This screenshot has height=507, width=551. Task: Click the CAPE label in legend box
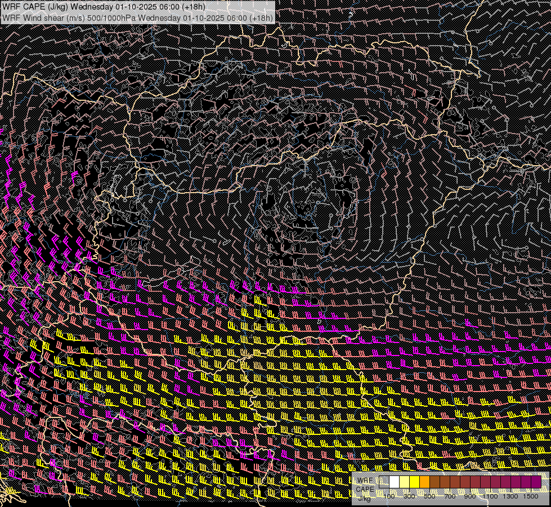[365, 489]
